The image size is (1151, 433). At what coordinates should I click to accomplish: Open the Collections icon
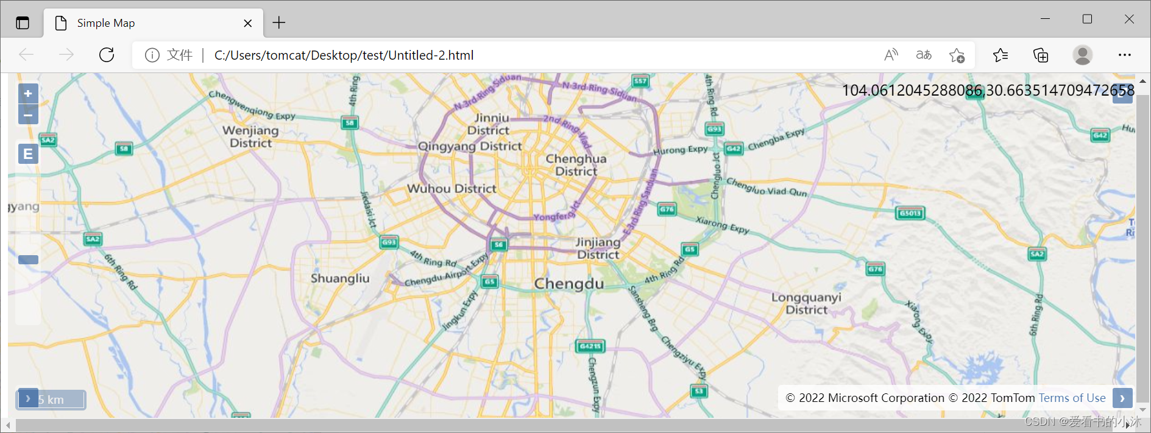tap(1041, 55)
